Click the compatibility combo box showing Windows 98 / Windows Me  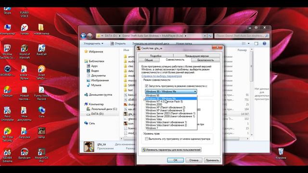[171, 91]
